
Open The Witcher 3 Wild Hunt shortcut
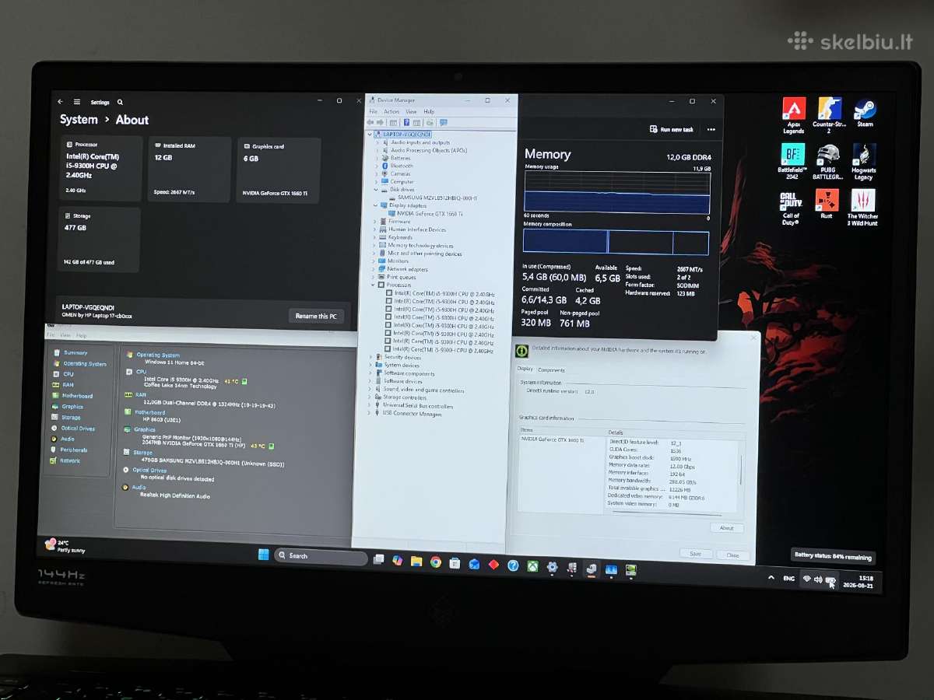[862, 208]
